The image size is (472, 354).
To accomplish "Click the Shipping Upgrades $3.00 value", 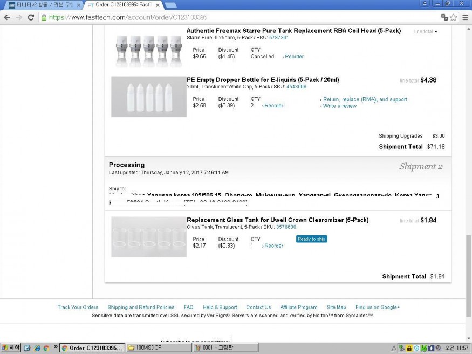I will [438, 136].
